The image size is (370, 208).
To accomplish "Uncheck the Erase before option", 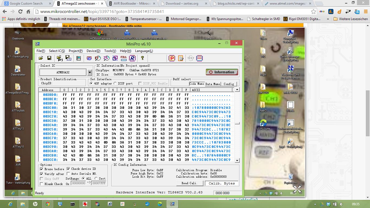I will [41, 169].
